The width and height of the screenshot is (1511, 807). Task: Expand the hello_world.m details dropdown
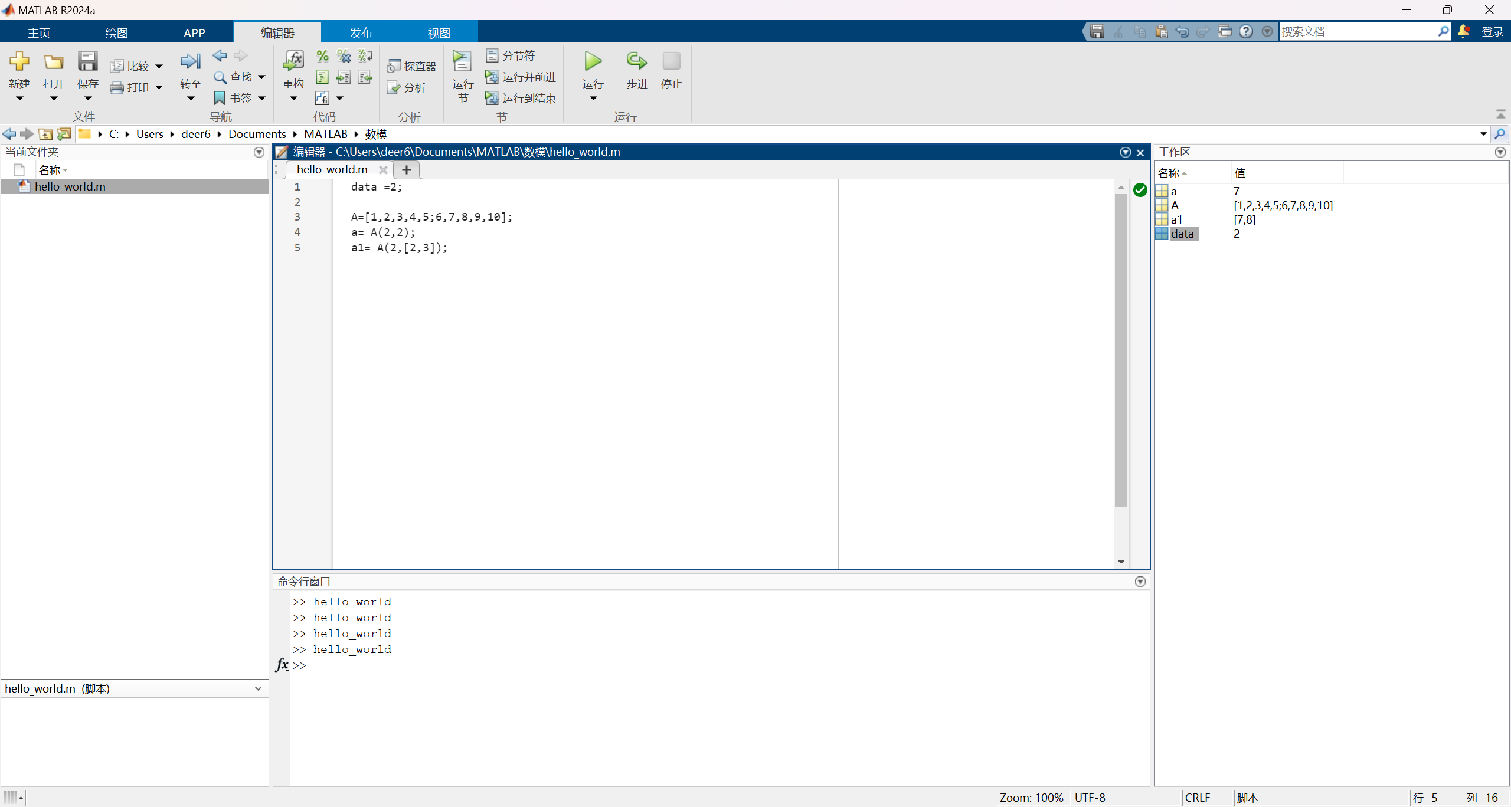(x=258, y=688)
